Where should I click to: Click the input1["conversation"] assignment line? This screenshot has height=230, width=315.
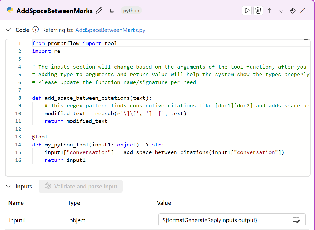coord(164,152)
